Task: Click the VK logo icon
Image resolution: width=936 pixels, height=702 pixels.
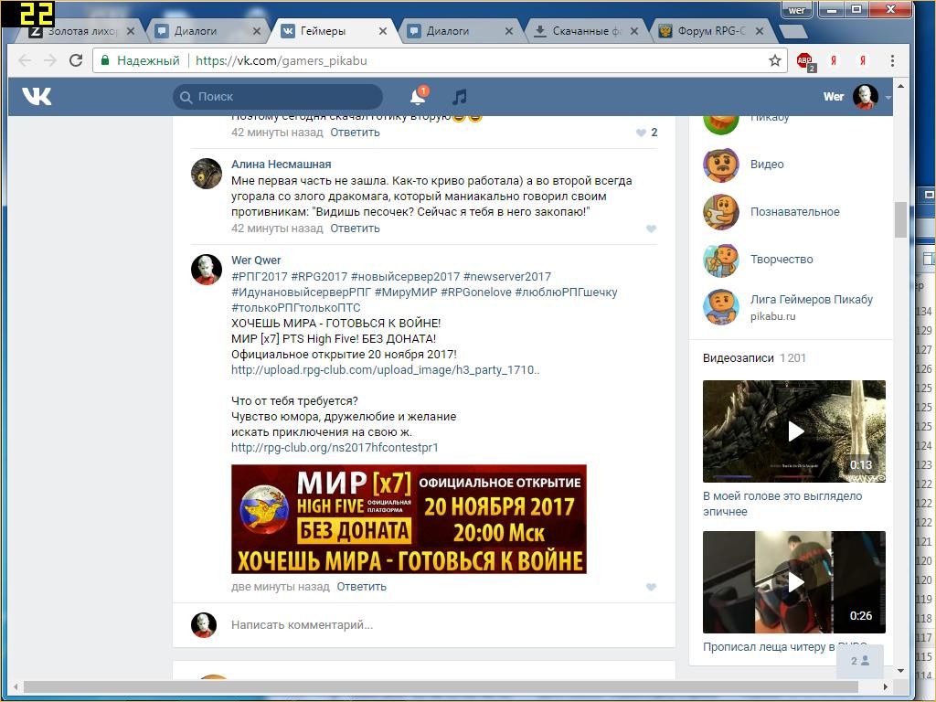Action: (37, 96)
